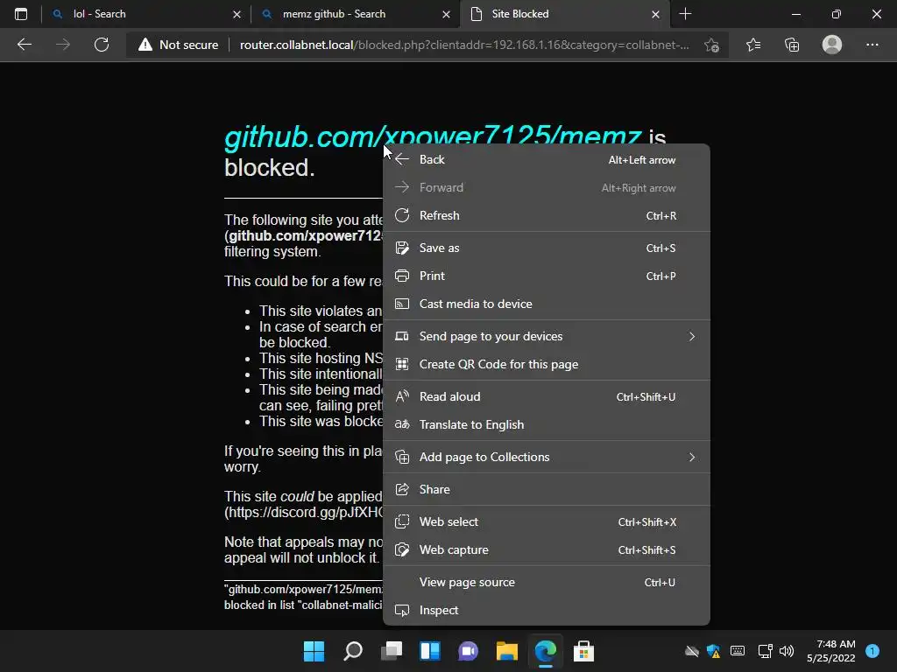Expand the Add page to Collections chevron
The image size is (897, 672).
click(x=692, y=457)
